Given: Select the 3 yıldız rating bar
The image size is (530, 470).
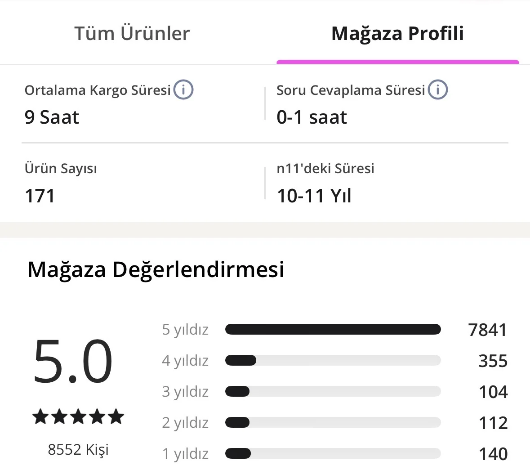Looking at the screenshot, I should (333, 391).
